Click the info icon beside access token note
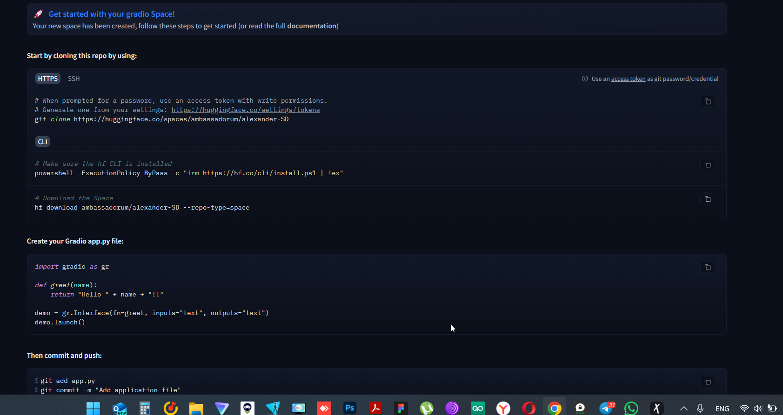 (585, 79)
